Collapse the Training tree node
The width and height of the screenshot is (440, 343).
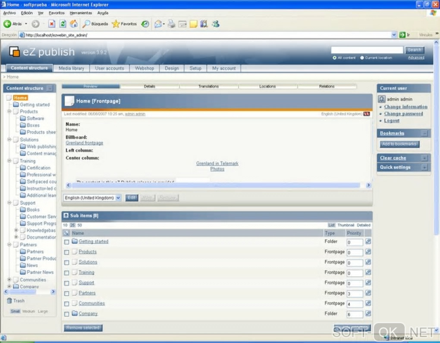9,161
